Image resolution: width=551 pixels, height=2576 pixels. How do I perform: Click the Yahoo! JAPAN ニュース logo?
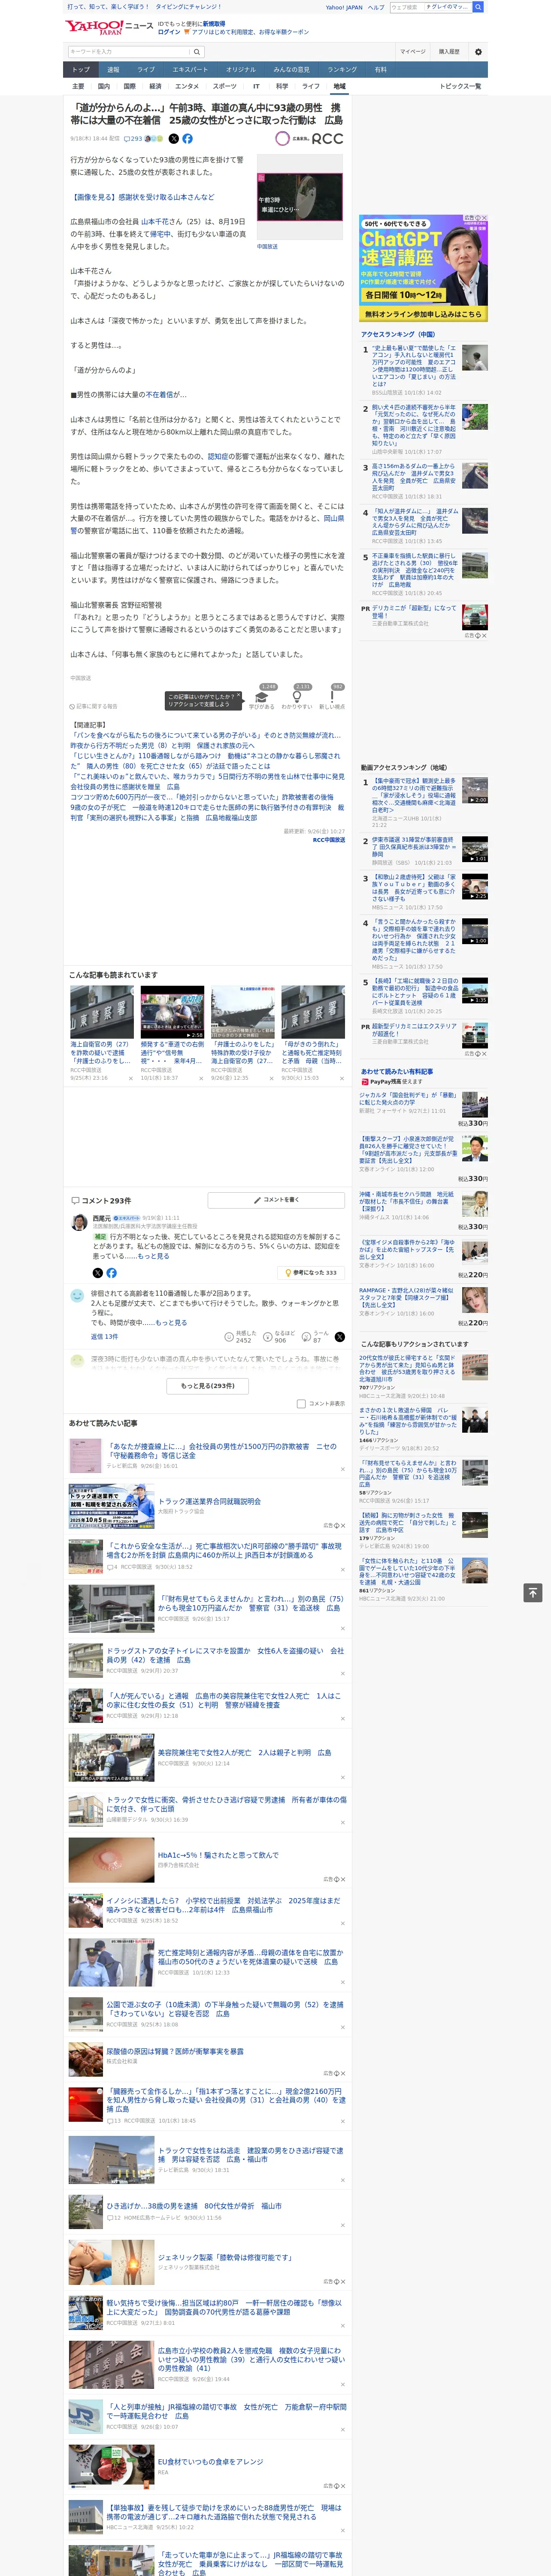click(x=110, y=27)
